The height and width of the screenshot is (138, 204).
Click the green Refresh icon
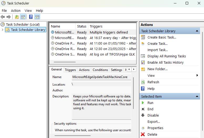pos(143,82)
